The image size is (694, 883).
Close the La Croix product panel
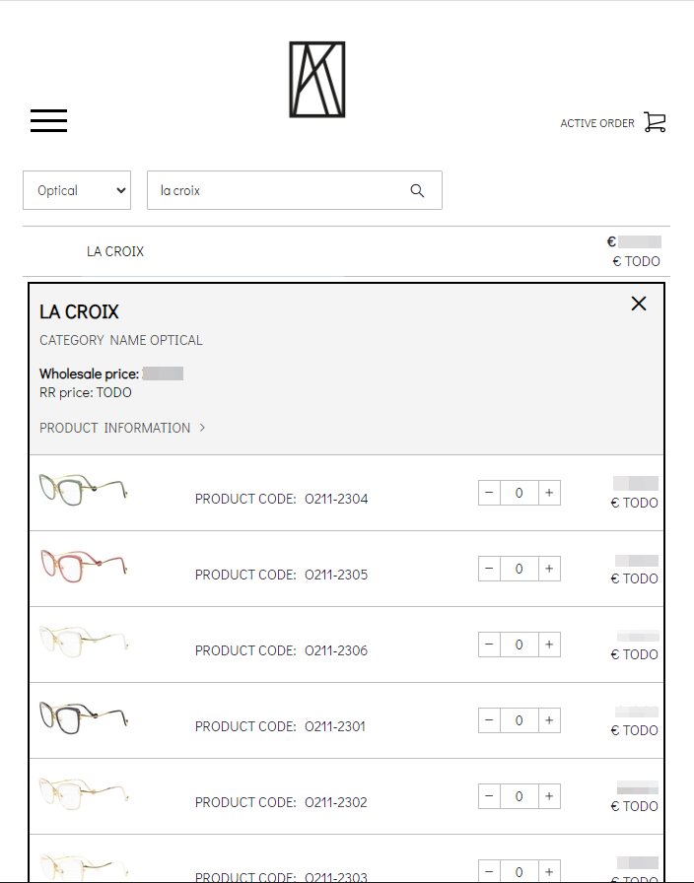point(639,304)
